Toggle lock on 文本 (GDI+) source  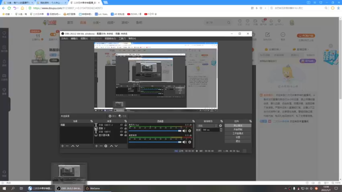click(125, 132)
